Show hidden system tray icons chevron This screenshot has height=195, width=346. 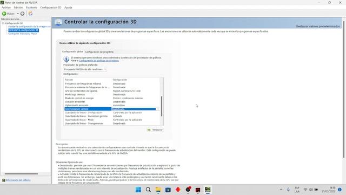pyautogui.click(x=281, y=190)
